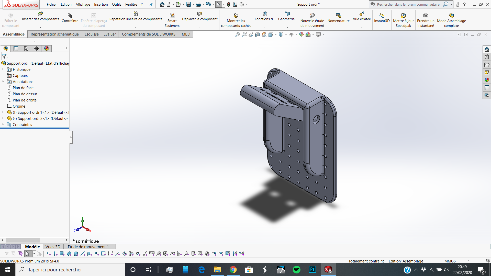Click the Insérer des composants tool
This screenshot has width=491, height=276.
tap(40, 16)
